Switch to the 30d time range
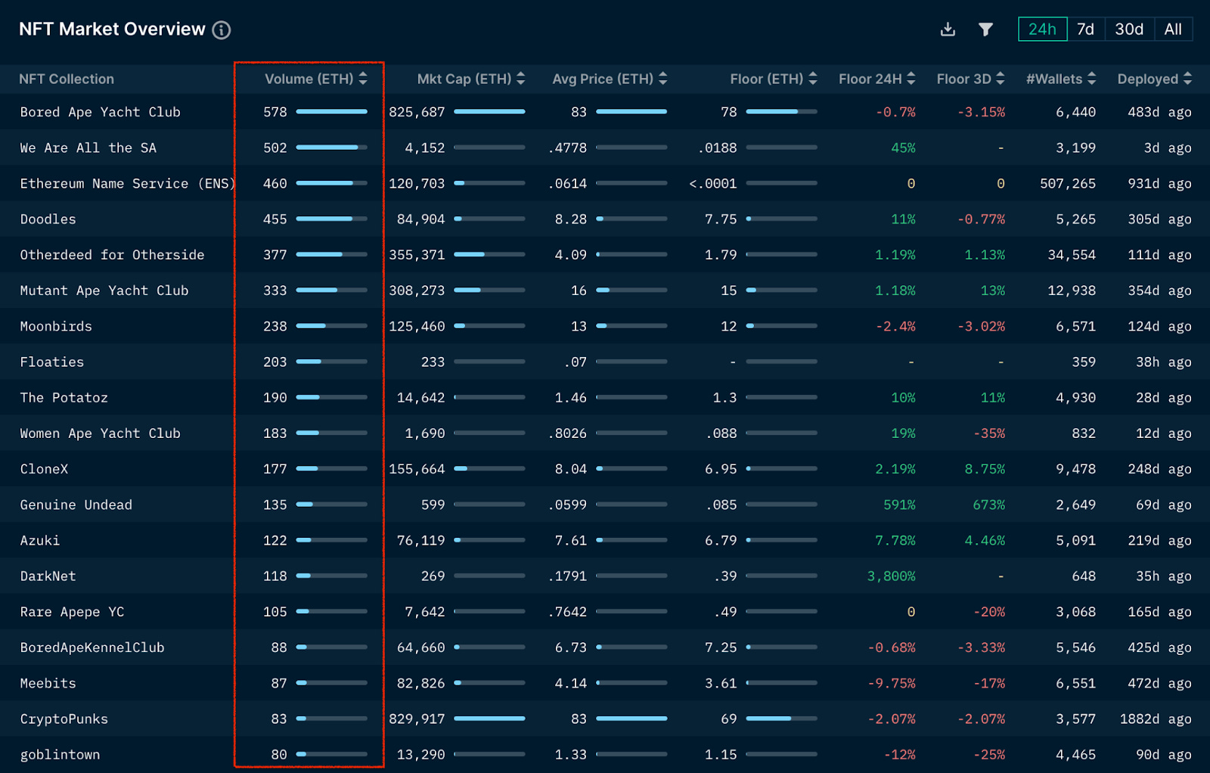The width and height of the screenshot is (1210, 773). (x=1129, y=29)
